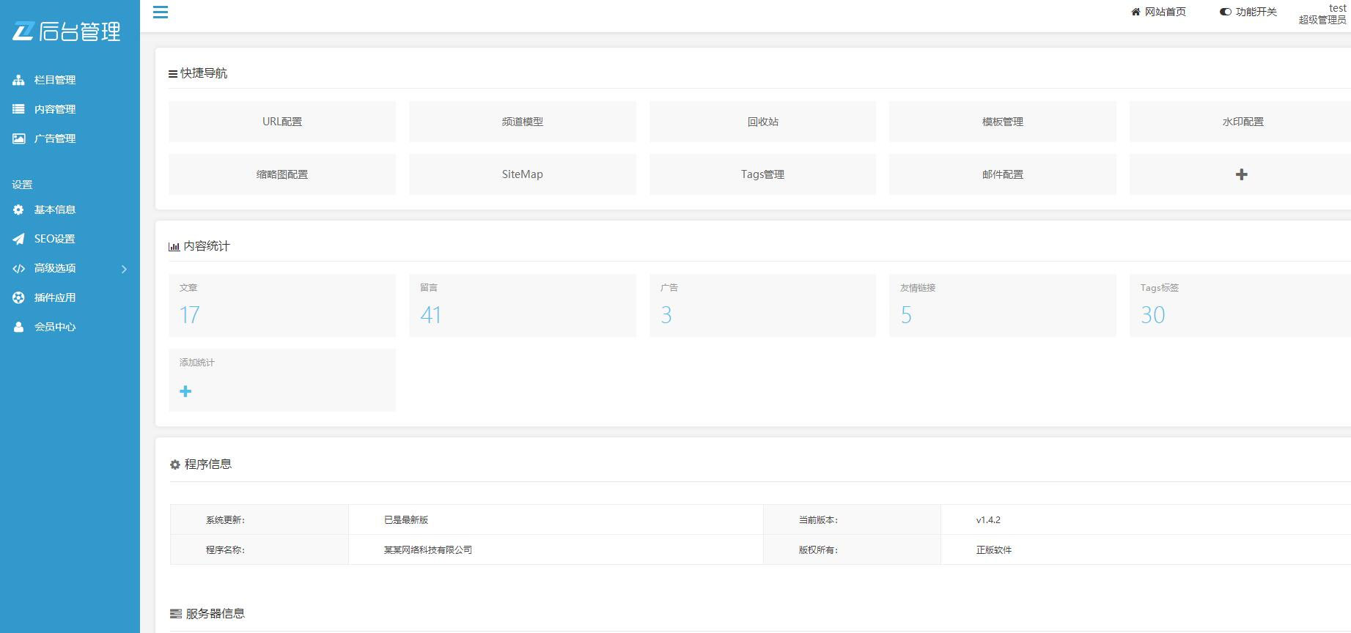Screen dimensions: 1351x633
Task: Expand the 高级选项 submenu arrow
Action: tap(124, 269)
